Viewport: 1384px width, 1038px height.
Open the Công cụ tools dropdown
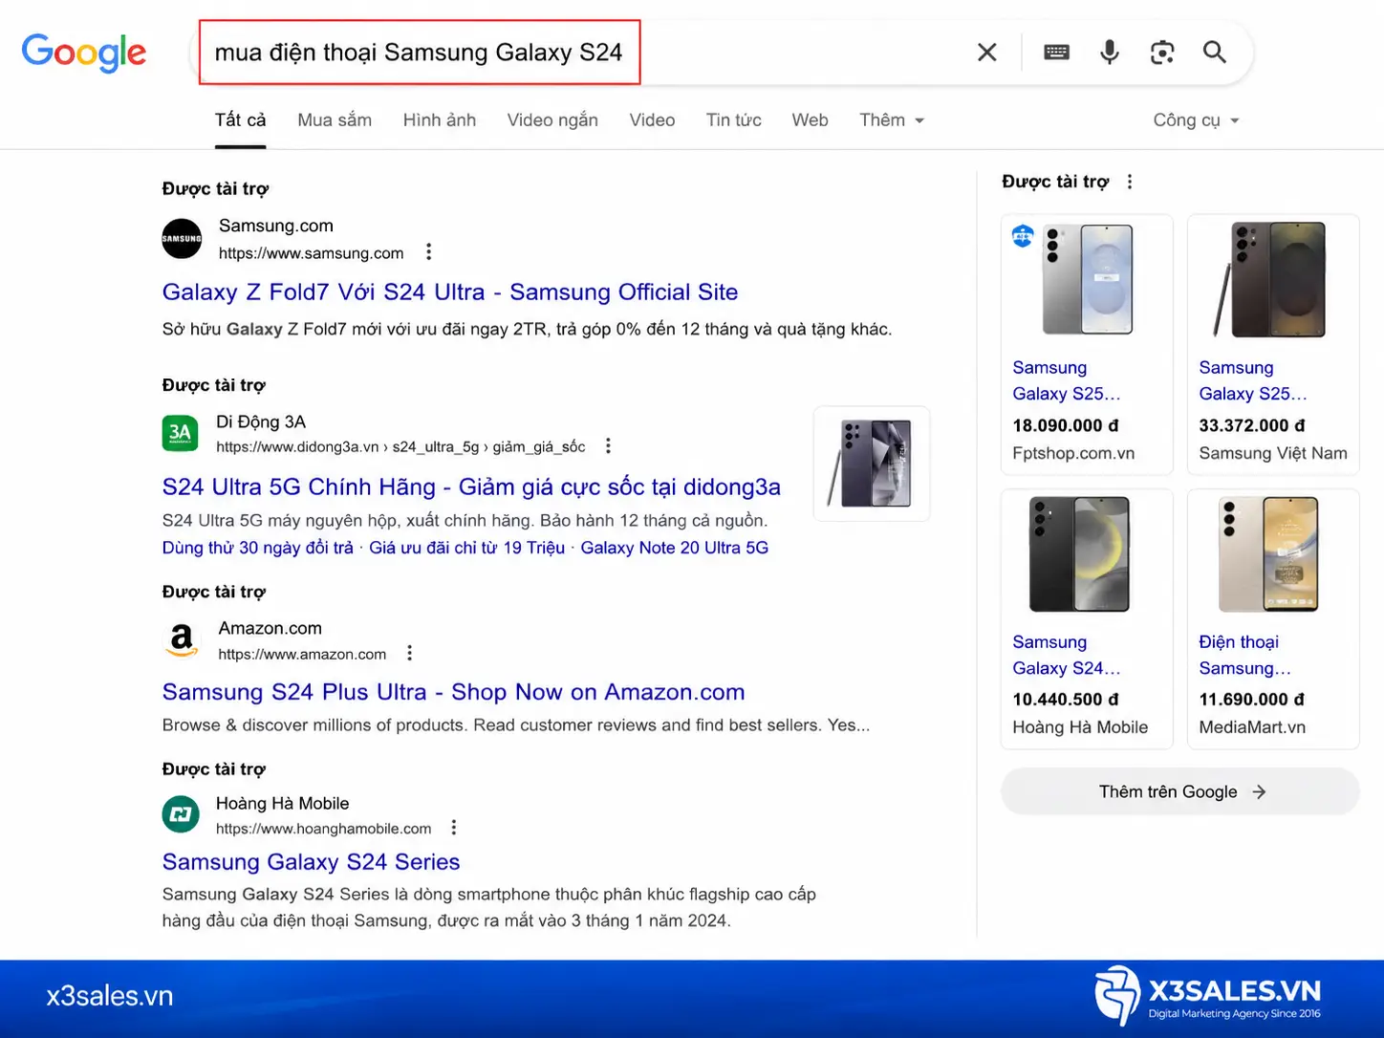point(1196,120)
